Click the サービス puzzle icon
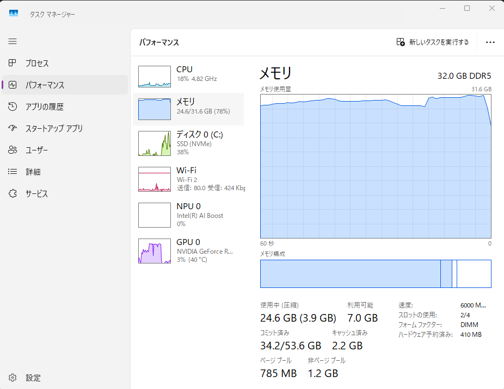Viewport: 504px width, 389px height. (13, 193)
